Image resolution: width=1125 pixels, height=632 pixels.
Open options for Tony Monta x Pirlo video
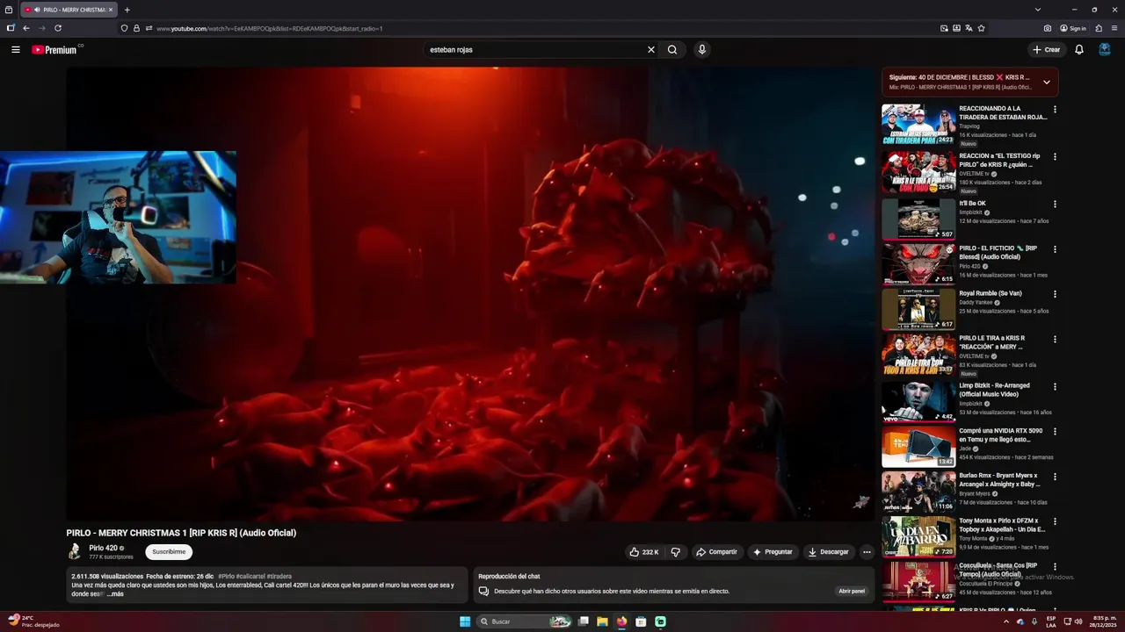1055,521
